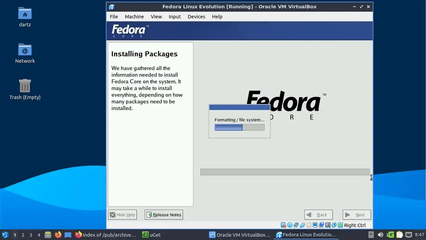Switch to workspace 4
The height and width of the screenshot is (240, 426).
(39, 235)
